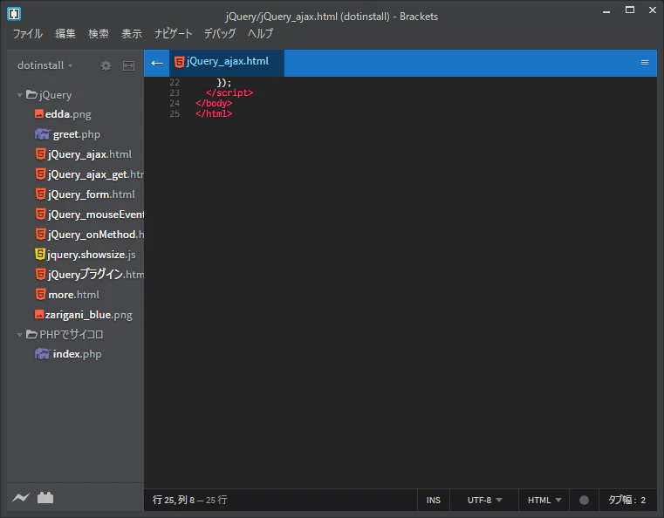Click the PHPでサイコロ folder icon

coord(31,334)
